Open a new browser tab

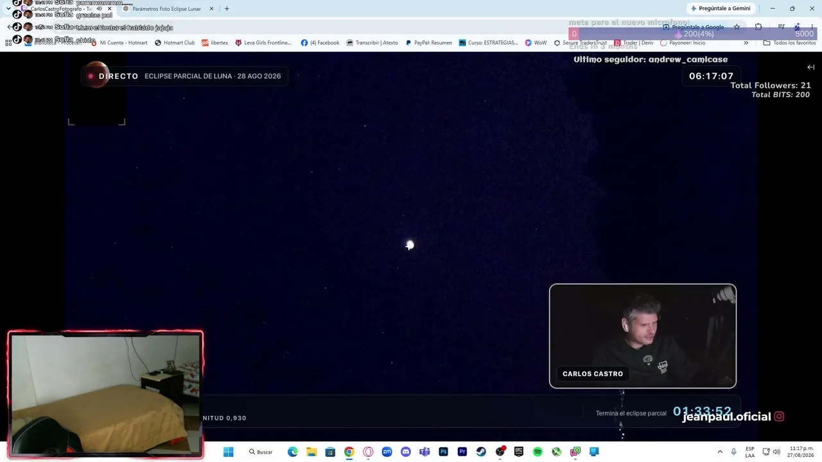[227, 9]
